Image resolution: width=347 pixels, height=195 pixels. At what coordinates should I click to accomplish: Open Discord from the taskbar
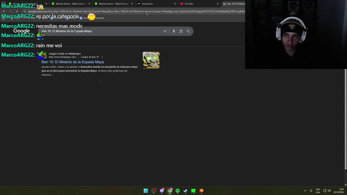[162, 191]
